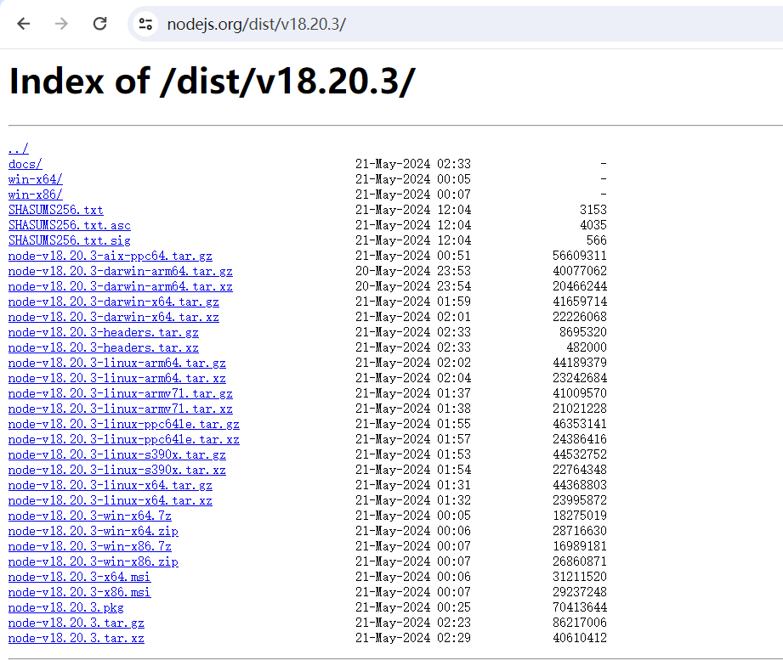Open SHASUMS256.txt.asc link
The height and width of the screenshot is (660, 783).
coord(70,225)
